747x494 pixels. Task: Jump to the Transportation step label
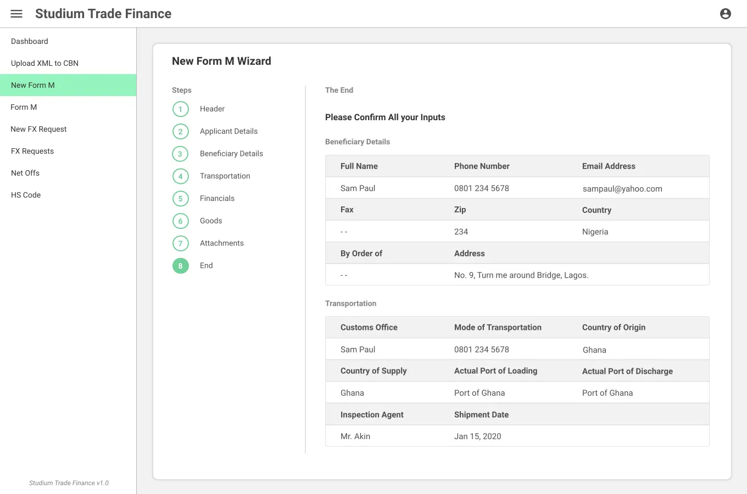225,176
